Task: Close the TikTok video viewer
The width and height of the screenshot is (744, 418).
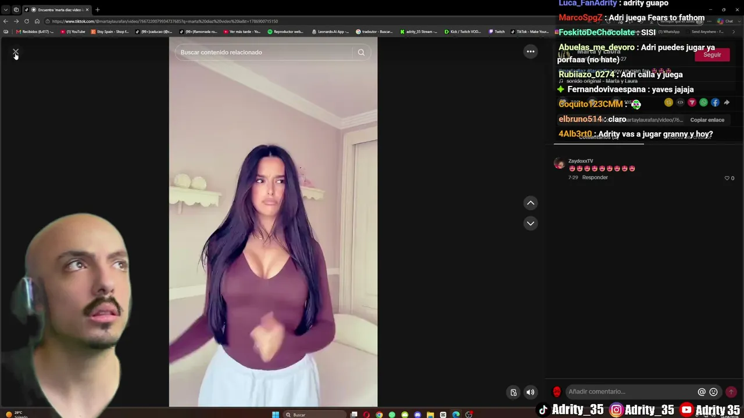Action: 16,52
